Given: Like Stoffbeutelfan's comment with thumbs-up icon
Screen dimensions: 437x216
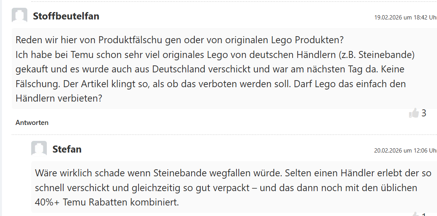Looking at the screenshot, I should [x=414, y=113].
